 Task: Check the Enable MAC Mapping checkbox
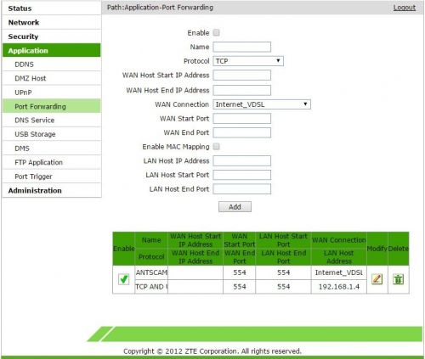tap(217, 147)
